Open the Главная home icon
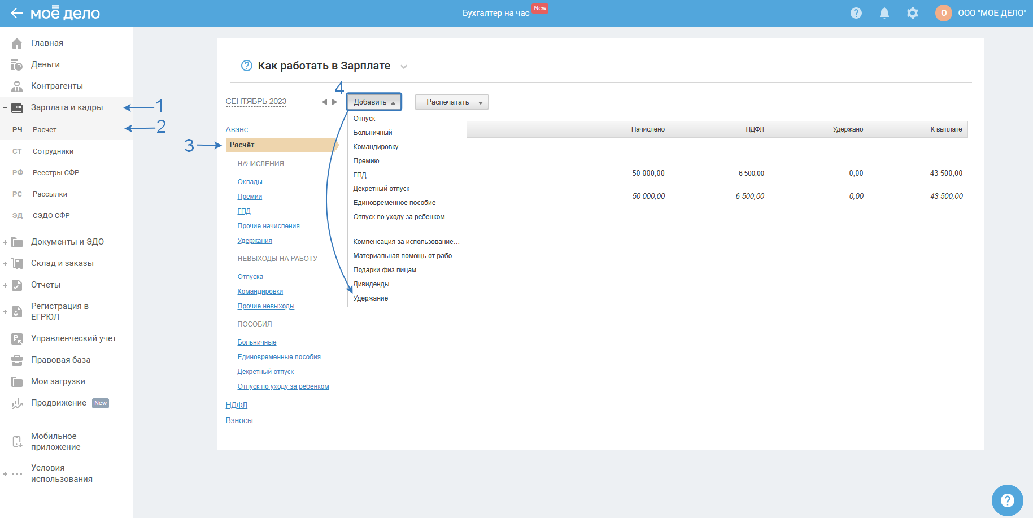Viewport: 1033px width, 518px height. [17, 43]
